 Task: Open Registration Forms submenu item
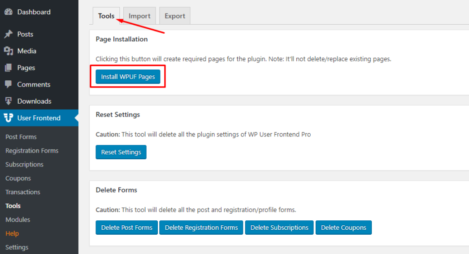point(32,151)
